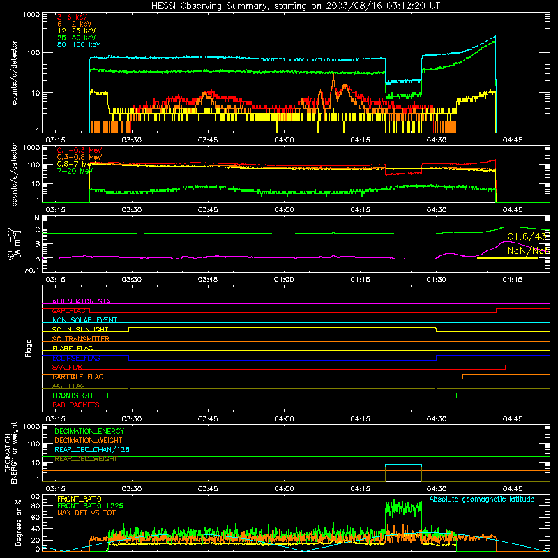Screen dimensions: 558x558
Task: Select the PARTICLE_FLAG label
Action: coord(78,377)
